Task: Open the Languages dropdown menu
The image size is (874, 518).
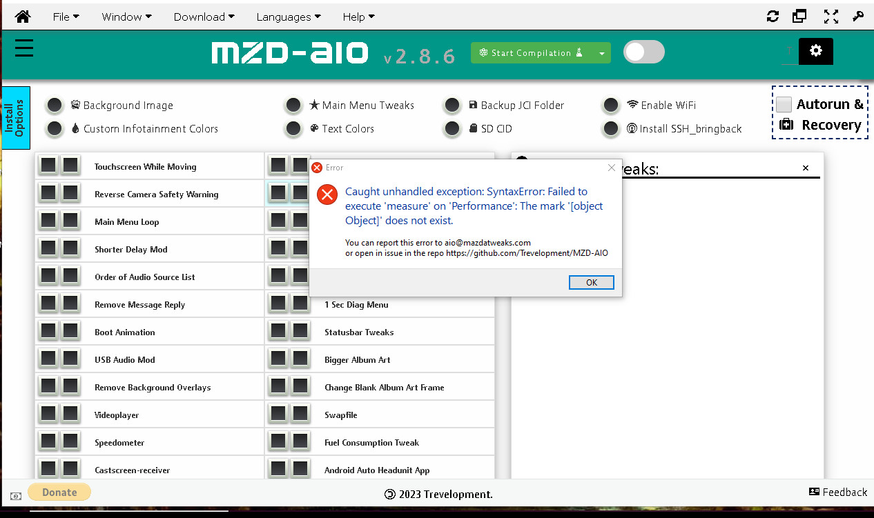Action: pos(288,17)
